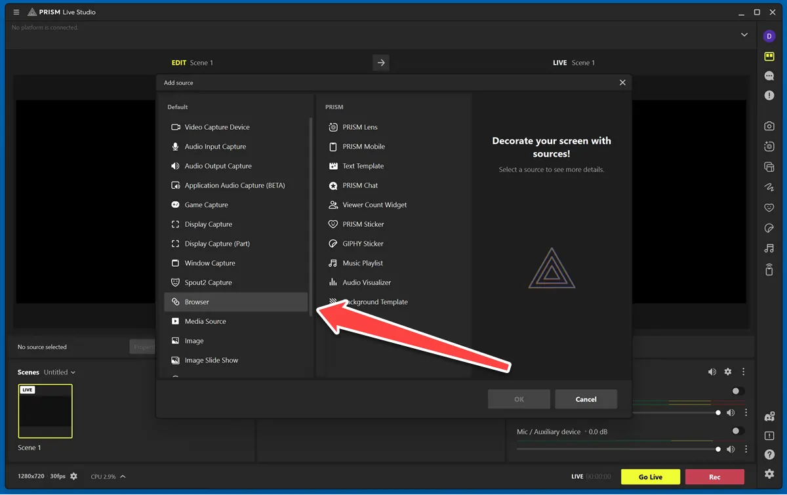Expand the Untitled scene collection dropdown
This screenshot has width=787, height=495.
click(60, 372)
